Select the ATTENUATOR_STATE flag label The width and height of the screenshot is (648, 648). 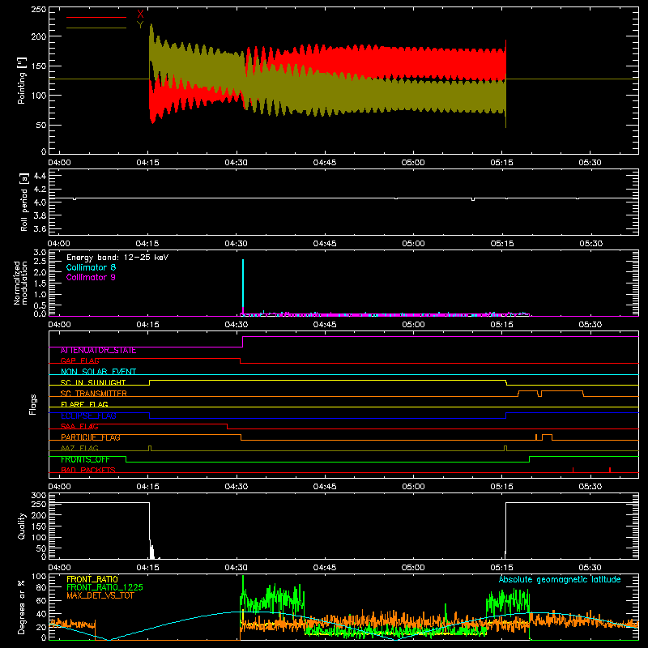98,351
